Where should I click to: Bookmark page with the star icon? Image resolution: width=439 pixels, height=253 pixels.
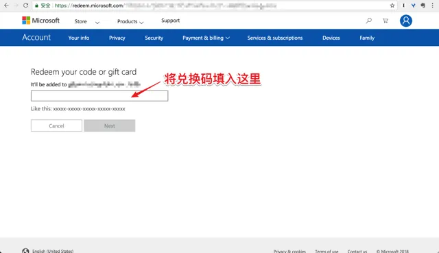(x=392, y=5)
